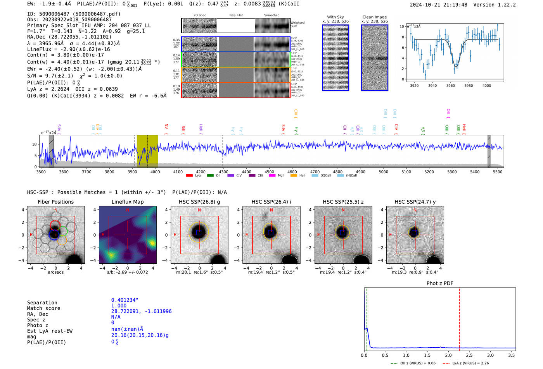This screenshot has width=543, height=369.
Task: Click the red LyA z dashed line in PDF
Action: [x=459, y=319]
